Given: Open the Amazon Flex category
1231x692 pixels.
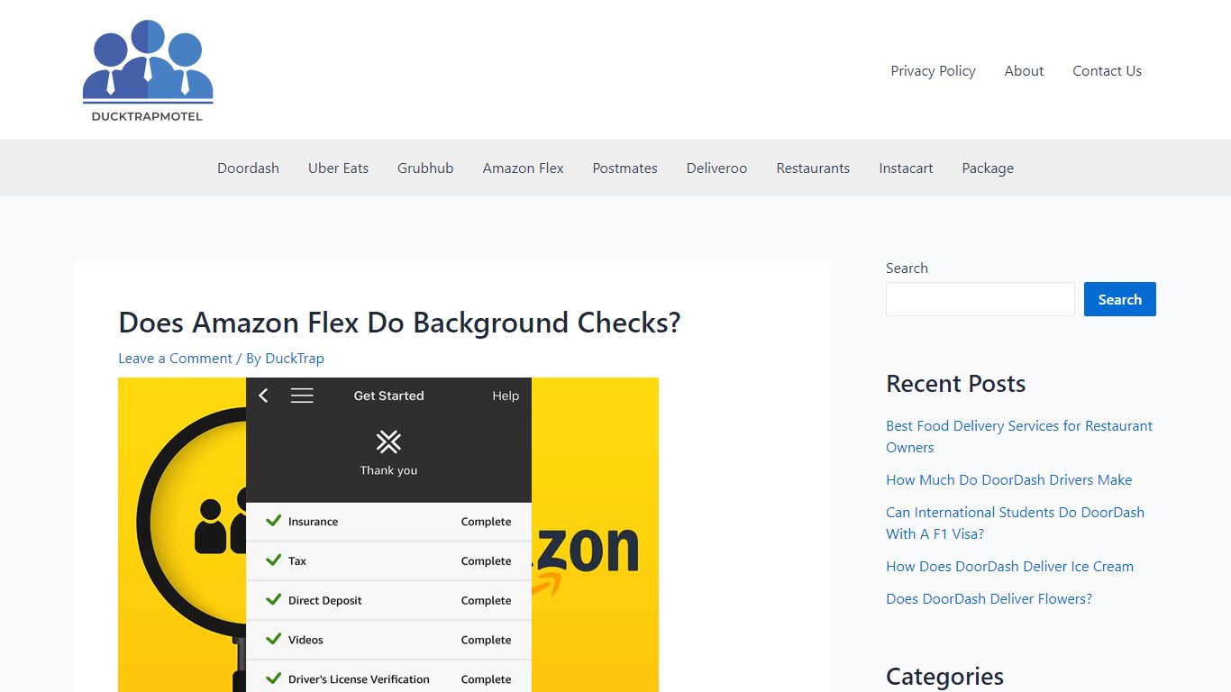Looking at the screenshot, I should point(523,168).
